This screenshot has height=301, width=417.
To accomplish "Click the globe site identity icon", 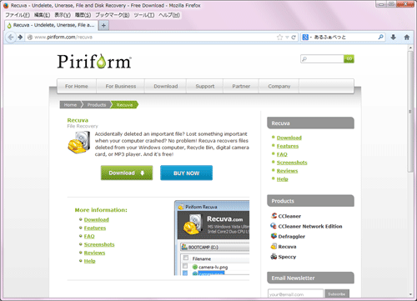I will (x=30, y=38).
